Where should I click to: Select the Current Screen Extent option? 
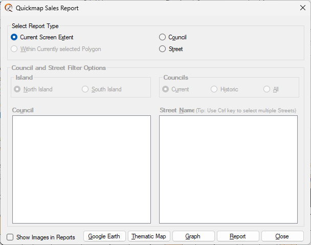click(14, 37)
